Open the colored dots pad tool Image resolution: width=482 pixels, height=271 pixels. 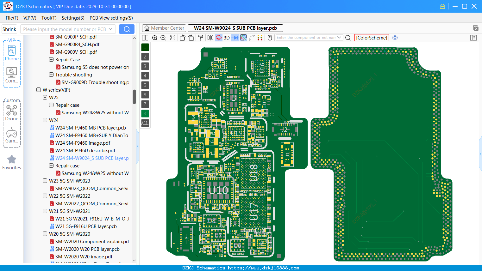(260, 38)
